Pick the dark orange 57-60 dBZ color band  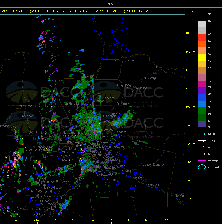coord(202,44)
